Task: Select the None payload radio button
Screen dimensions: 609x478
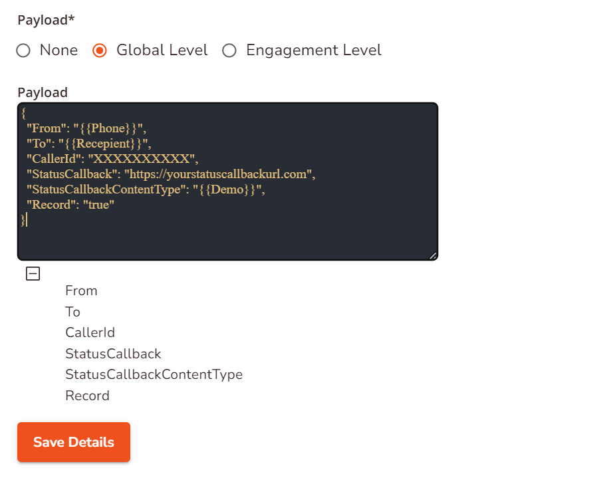Action: pyautogui.click(x=24, y=51)
